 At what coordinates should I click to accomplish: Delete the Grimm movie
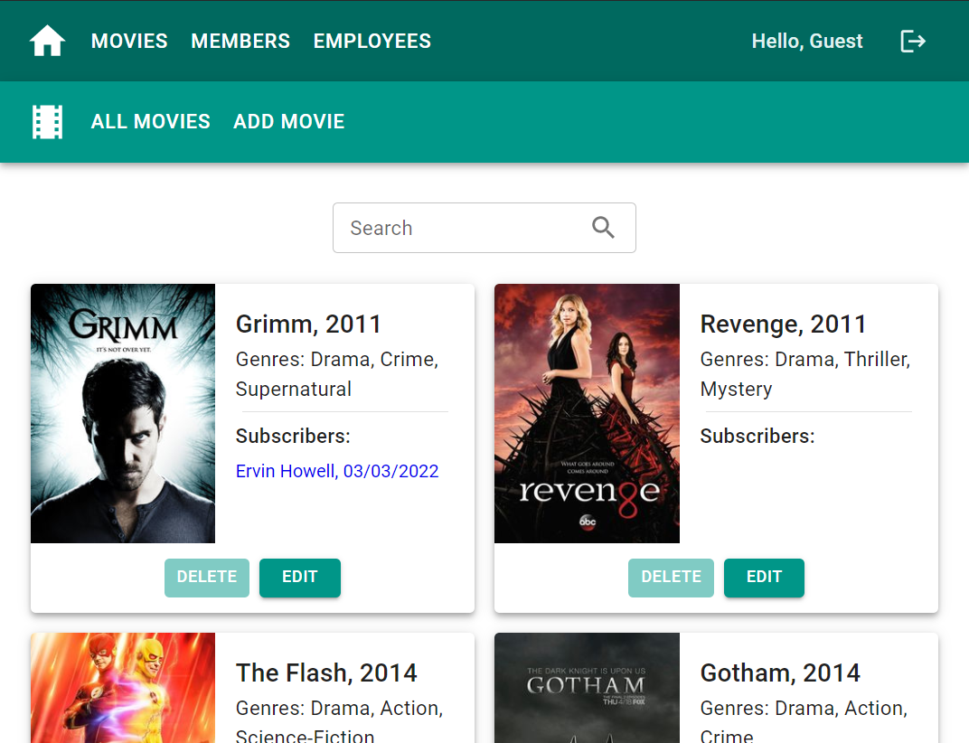click(206, 578)
